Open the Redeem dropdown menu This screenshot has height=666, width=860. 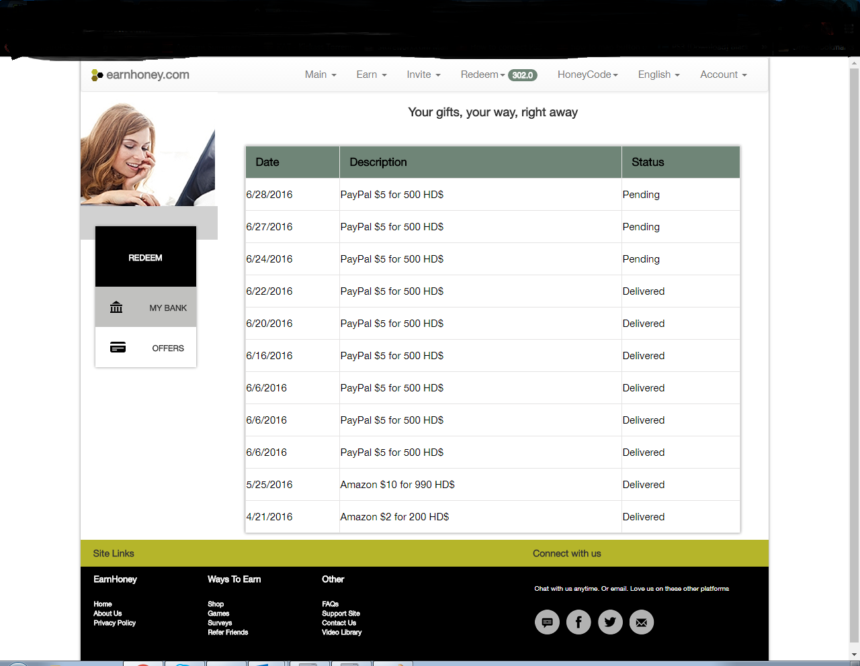click(x=482, y=75)
